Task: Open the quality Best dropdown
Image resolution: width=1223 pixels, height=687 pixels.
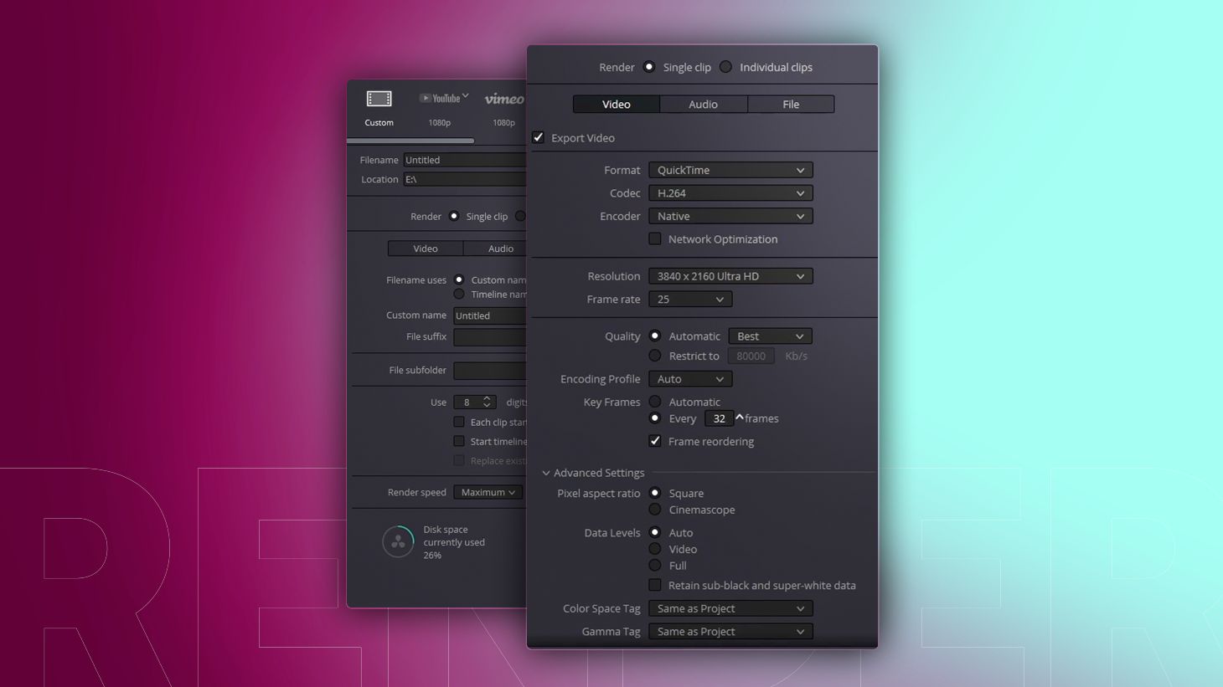Action: [x=770, y=336]
